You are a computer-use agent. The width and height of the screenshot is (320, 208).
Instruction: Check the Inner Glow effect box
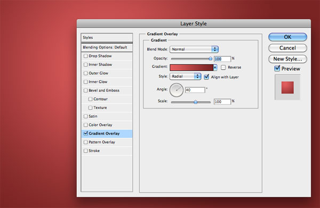click(86, 82)
